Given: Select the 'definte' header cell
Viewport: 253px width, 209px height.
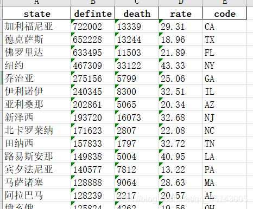Looking at the screenshot, I should (93, 13).
